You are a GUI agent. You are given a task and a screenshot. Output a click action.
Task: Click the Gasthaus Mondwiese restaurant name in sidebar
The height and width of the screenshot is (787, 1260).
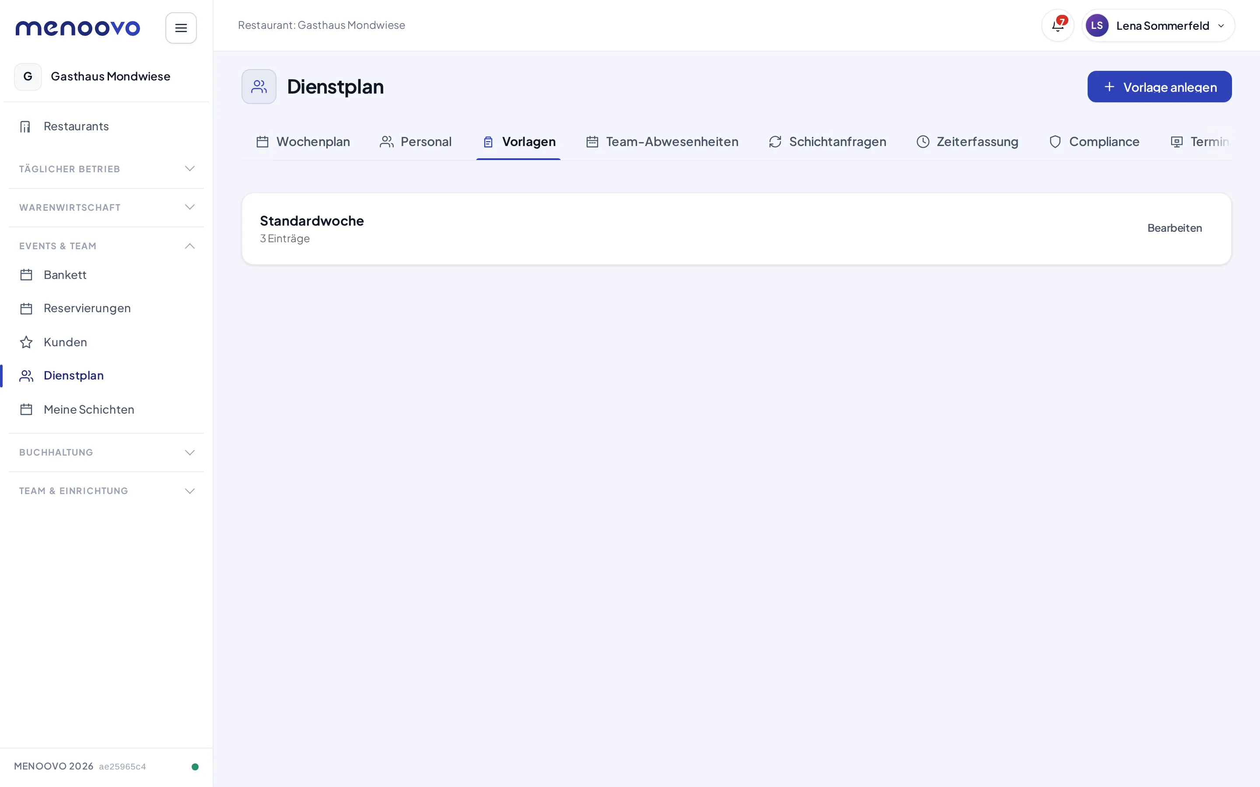point(110,77)
